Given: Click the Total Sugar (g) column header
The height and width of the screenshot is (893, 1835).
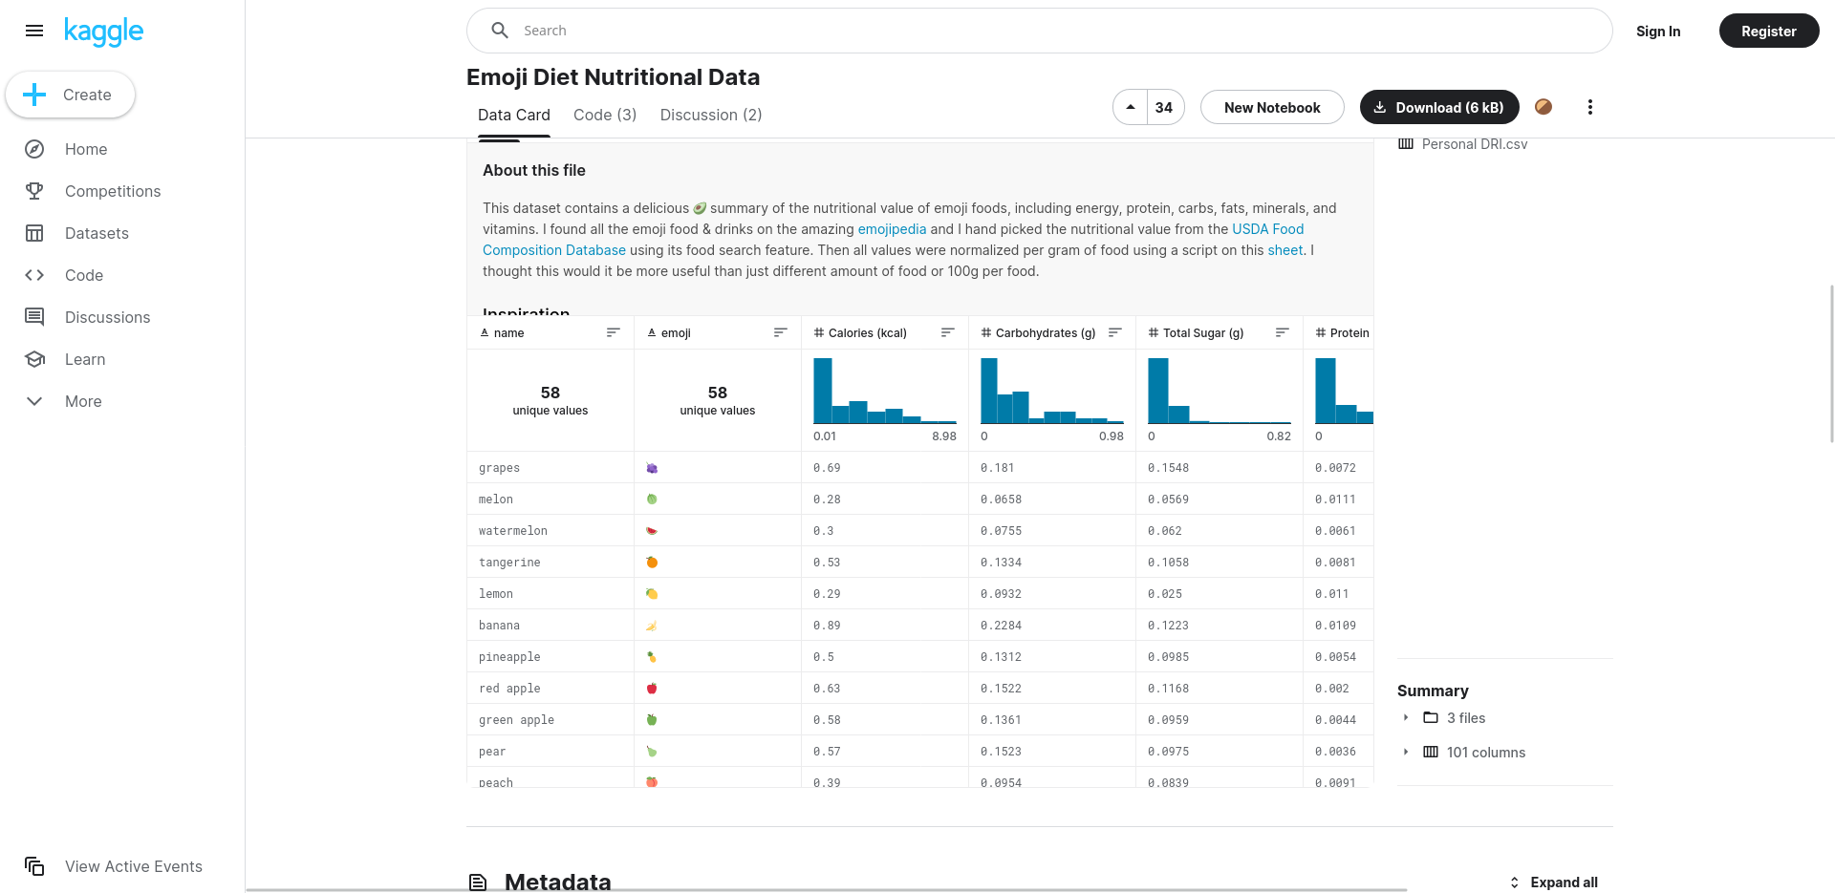Looking at the screenshot, I should tap(1203, 333).
